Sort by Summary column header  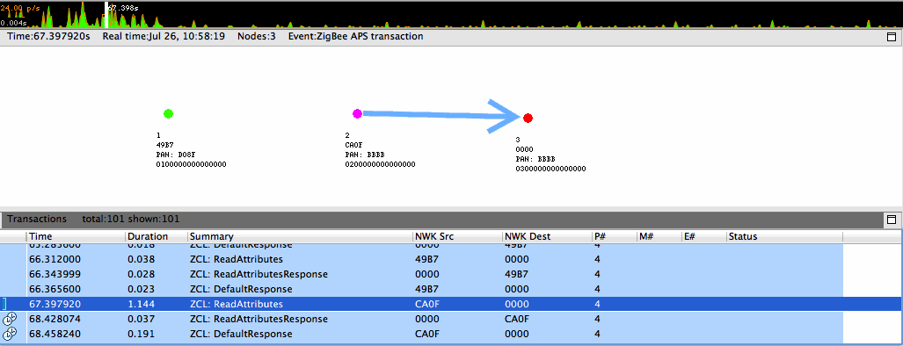pos(300,236)
